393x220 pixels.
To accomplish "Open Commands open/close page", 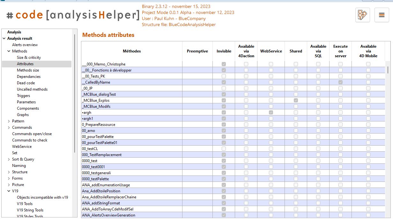I will point(32,134).
